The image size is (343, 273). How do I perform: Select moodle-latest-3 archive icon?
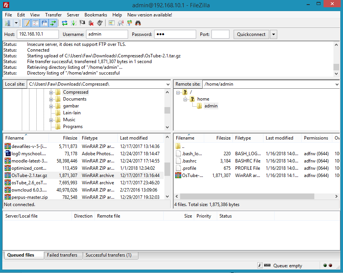8,161
